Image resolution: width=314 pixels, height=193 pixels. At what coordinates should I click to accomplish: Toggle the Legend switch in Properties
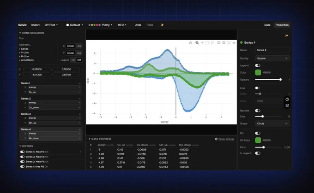click(258, 65)
